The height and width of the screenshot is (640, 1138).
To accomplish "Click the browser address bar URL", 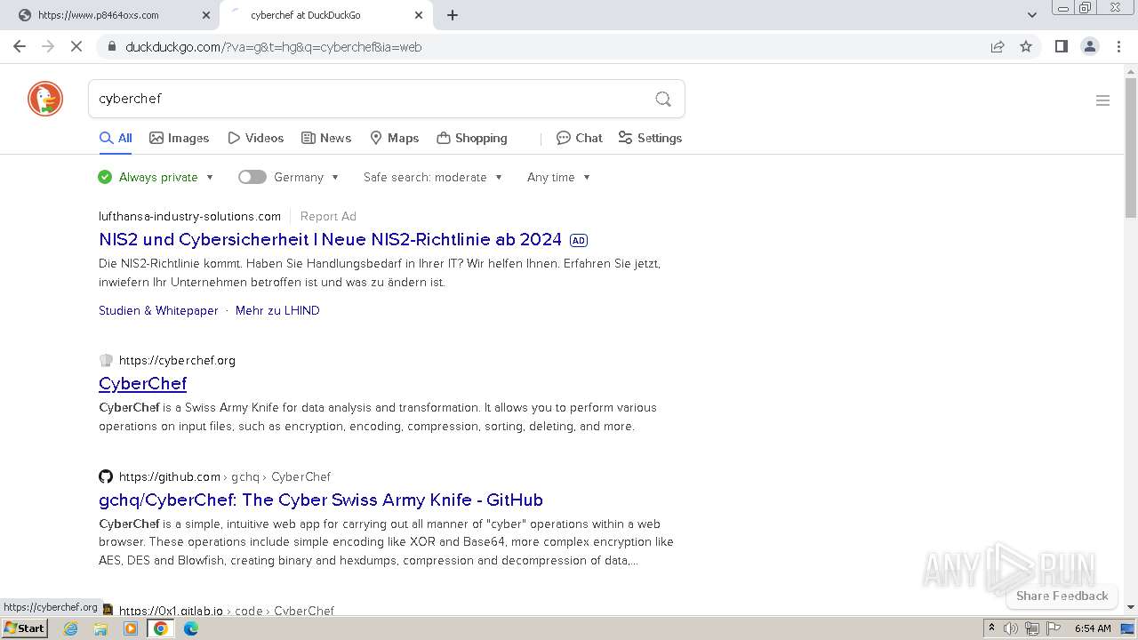I will [274, 47].
